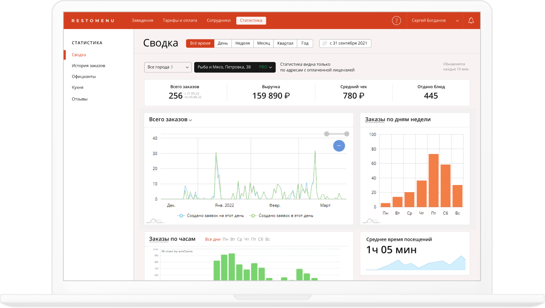Click the calendar icon in date field

tap(325, 43)
